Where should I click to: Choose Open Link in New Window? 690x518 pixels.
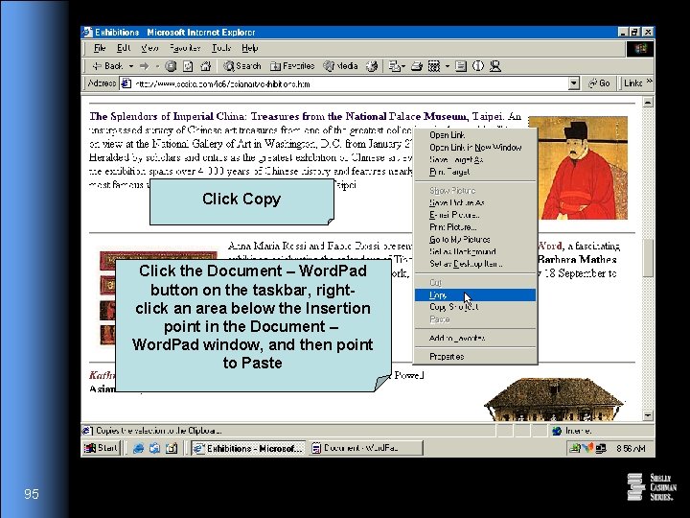click(x=475, y=148)
